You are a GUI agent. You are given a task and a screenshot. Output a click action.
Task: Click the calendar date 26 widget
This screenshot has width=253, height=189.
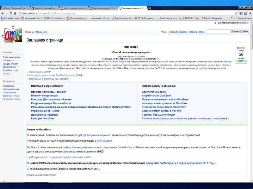[241, 54]
